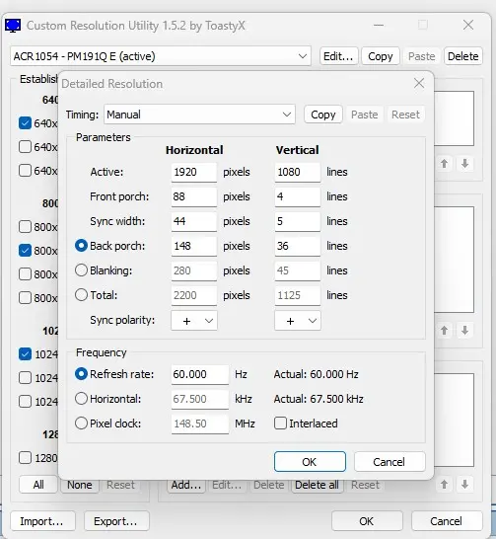Click Copy button in main window top row
The width and height of the screenshot is (496, 539).
tap(380, 56)
